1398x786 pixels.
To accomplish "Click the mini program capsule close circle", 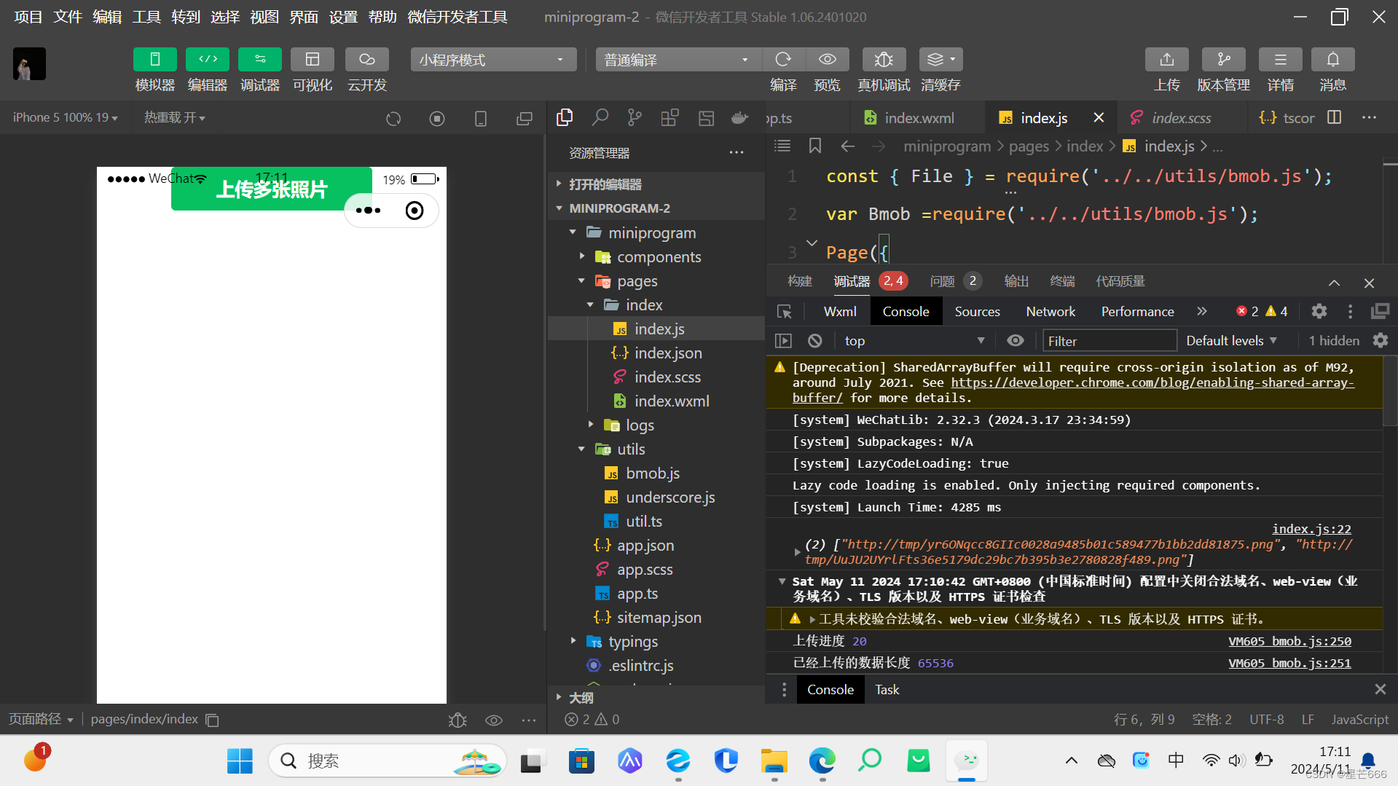I will pos(415,211).
